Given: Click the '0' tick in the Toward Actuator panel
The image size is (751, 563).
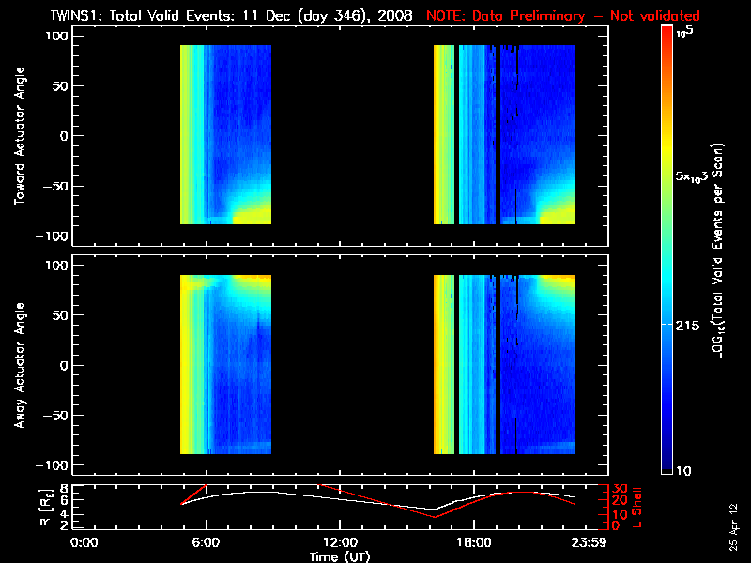Looking at the screenshot, I should 64,136.
